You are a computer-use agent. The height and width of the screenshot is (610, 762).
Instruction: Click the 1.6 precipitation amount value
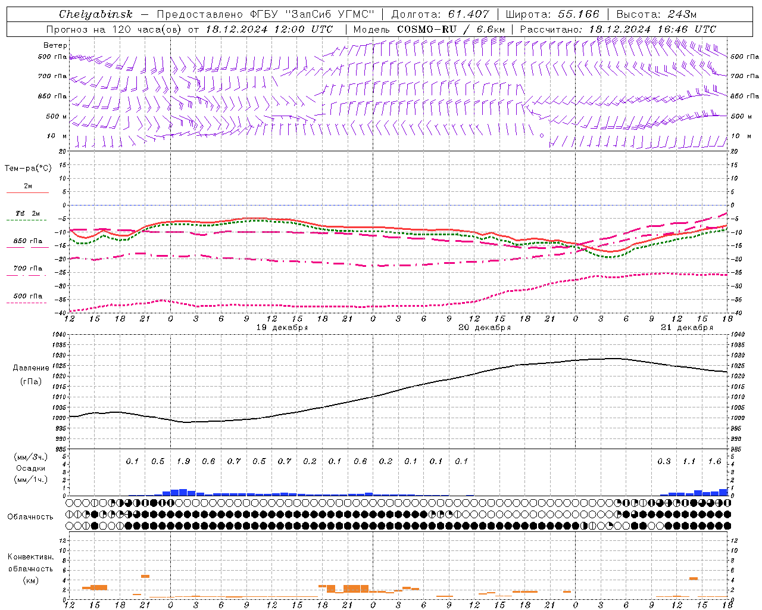coord(715,462)
